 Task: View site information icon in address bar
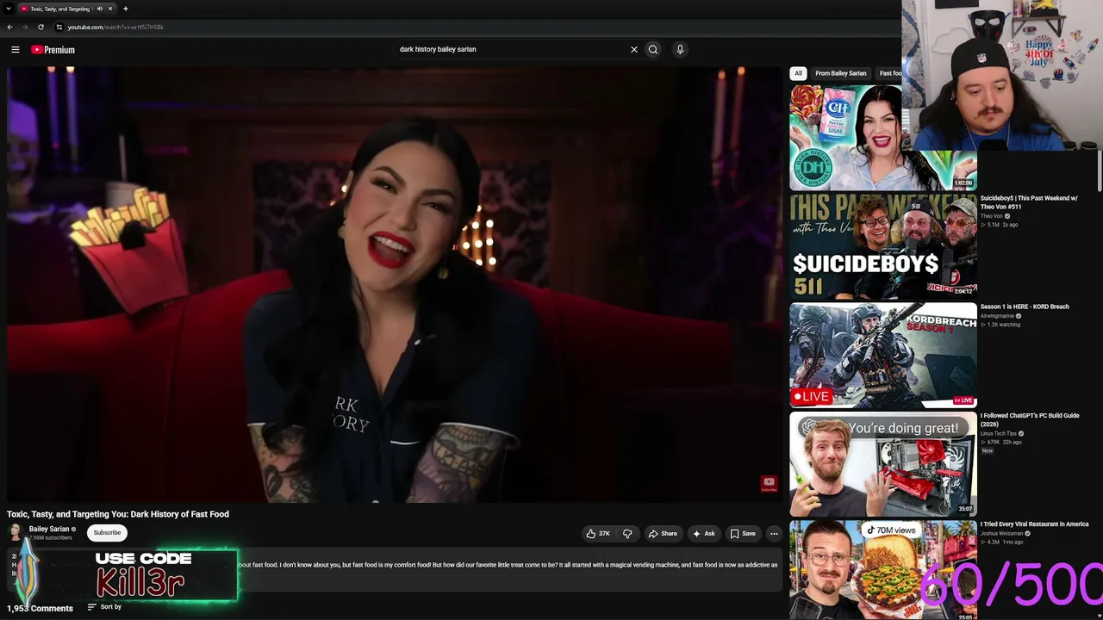pos(59,27)
